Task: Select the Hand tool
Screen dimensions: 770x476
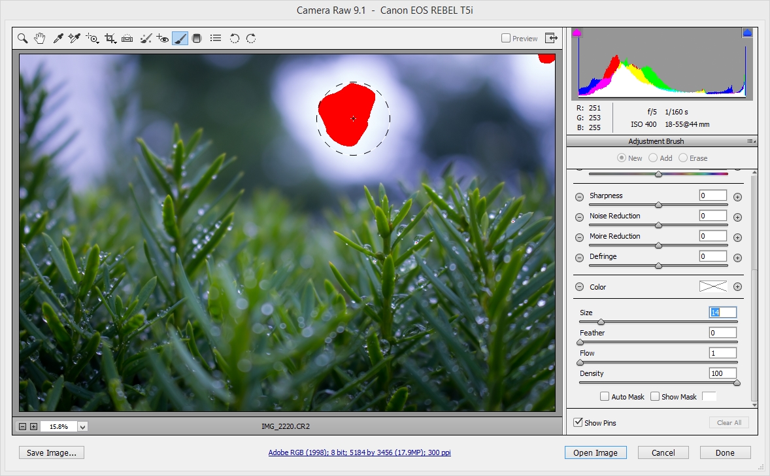Action: point(39,38)
